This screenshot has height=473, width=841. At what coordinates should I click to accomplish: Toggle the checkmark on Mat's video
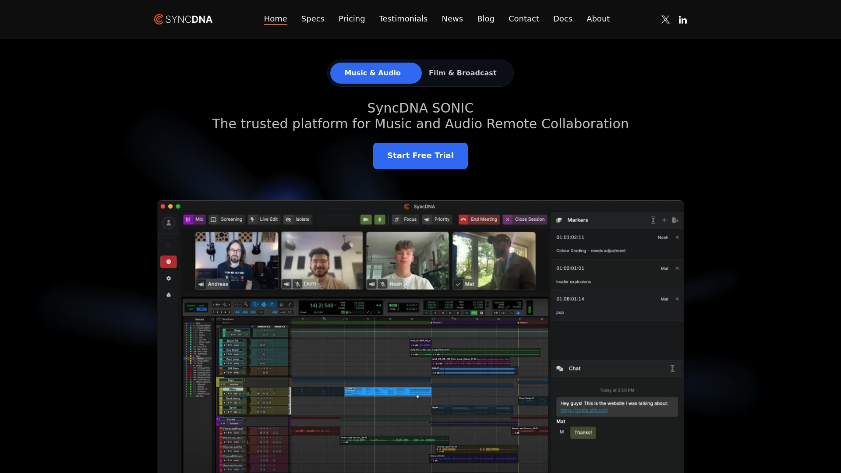pos(458,284)
